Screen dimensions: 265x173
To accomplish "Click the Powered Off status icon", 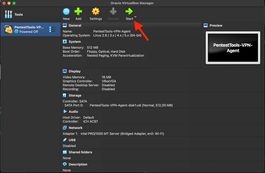I will (16, 32).
